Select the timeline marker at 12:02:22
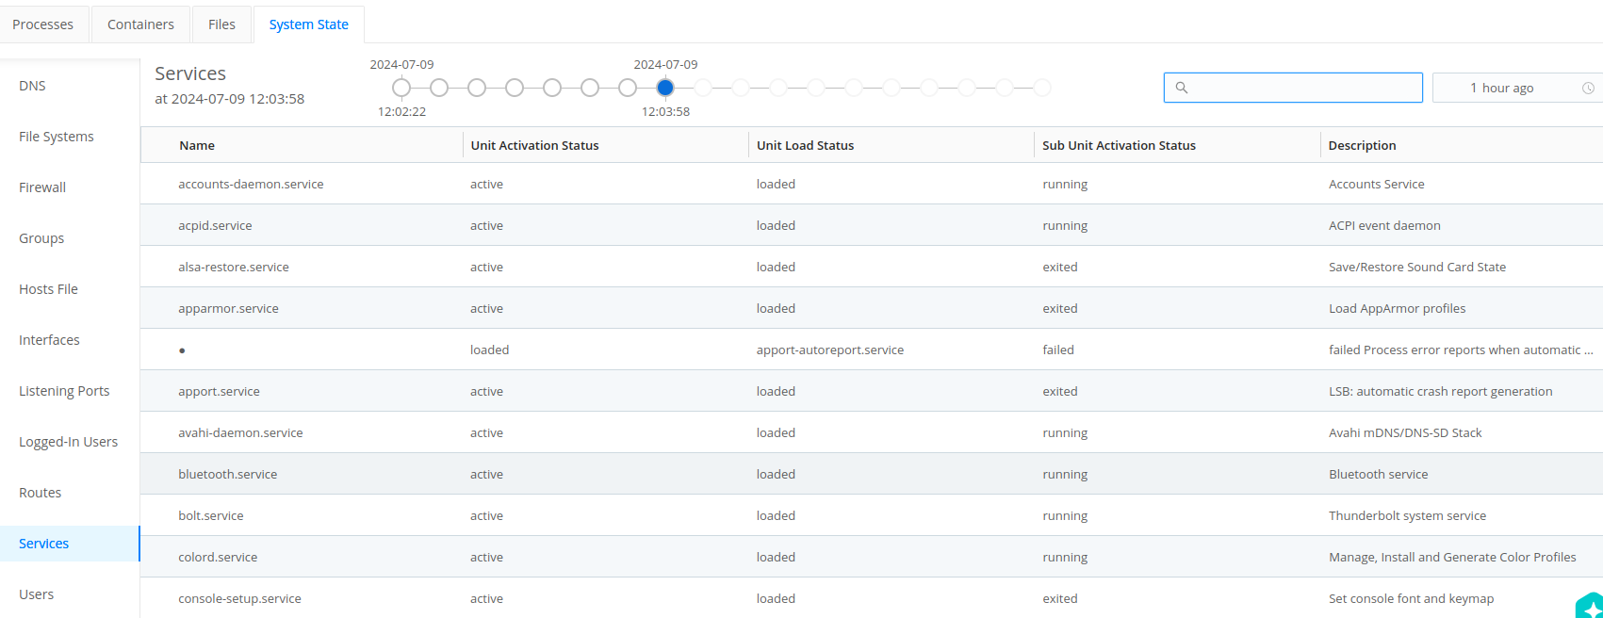 point(401,88)
